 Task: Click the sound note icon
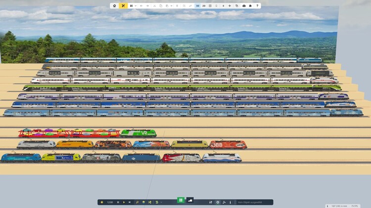[x=224, y=203]
